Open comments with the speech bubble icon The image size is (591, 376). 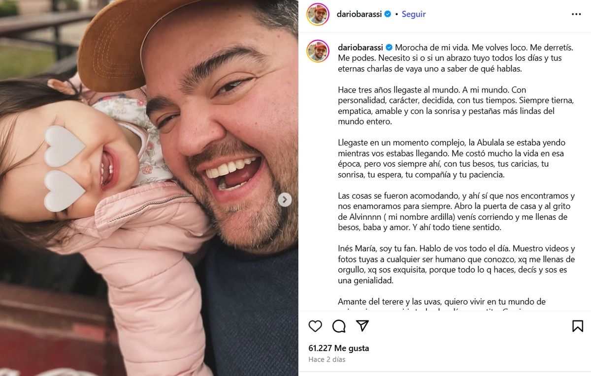tap(339, 326)
